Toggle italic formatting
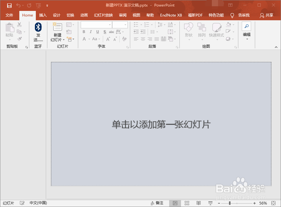This screenshot has height=207, width=281. click(x=90, y=31)
